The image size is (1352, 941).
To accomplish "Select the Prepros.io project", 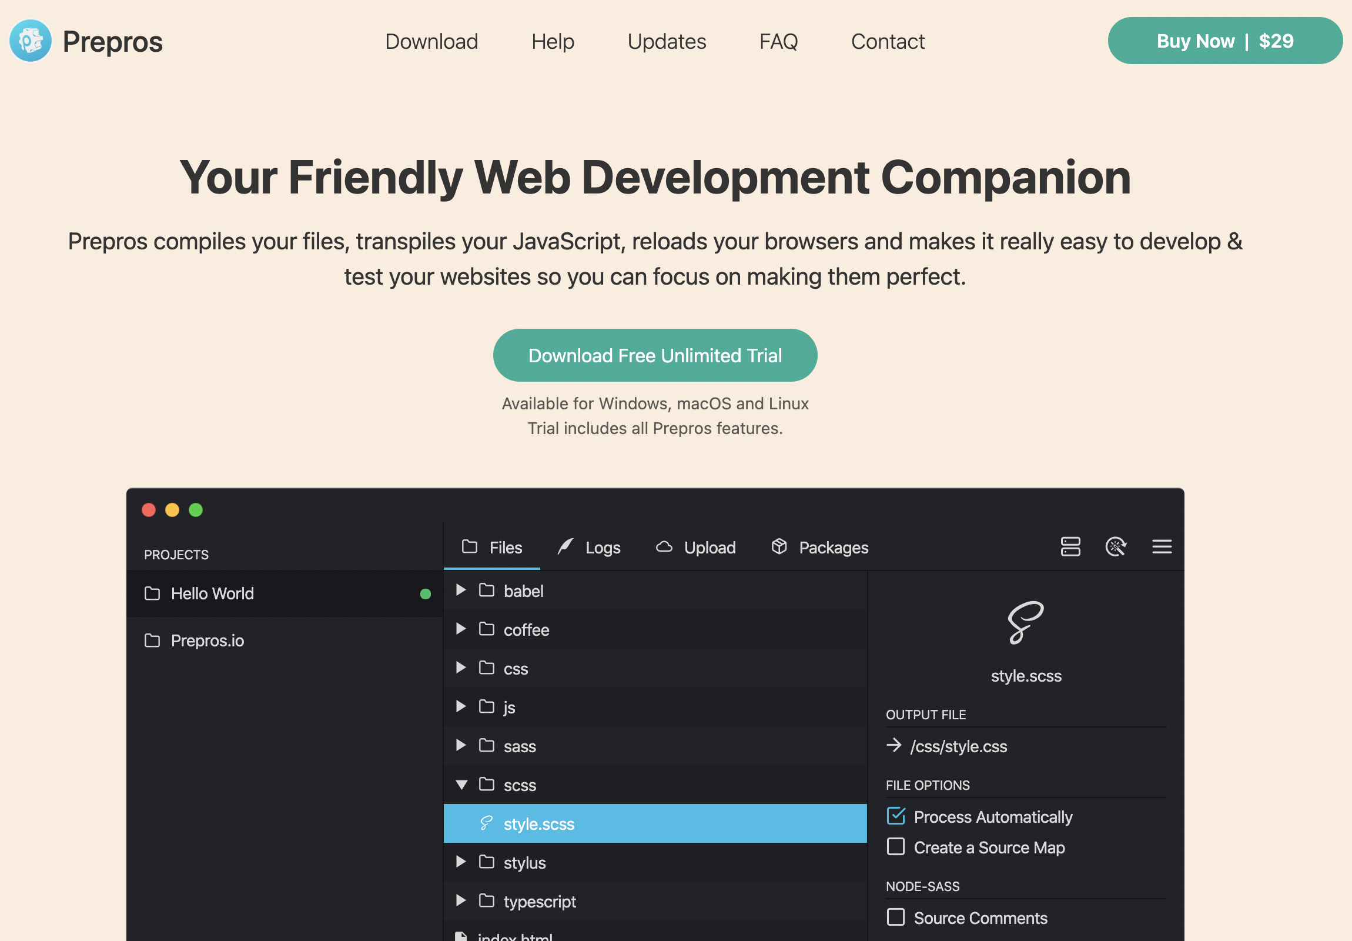I will (x=285, y=640).
